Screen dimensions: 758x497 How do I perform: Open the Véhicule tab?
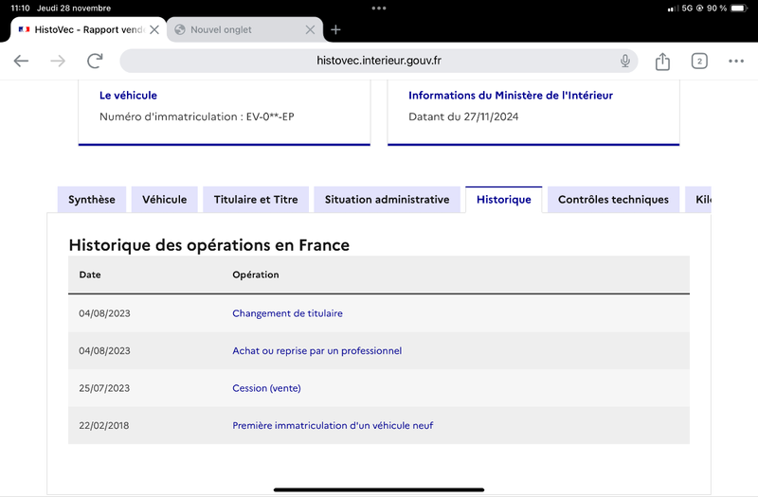[x=164, y=200]
